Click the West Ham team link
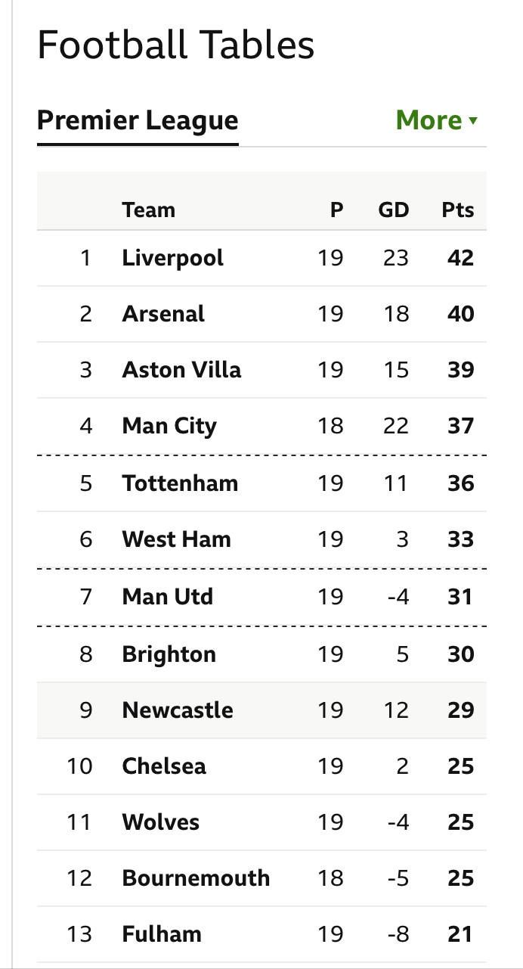The width and height of the screenshot is (523, 969). click(x=177, y=539)
